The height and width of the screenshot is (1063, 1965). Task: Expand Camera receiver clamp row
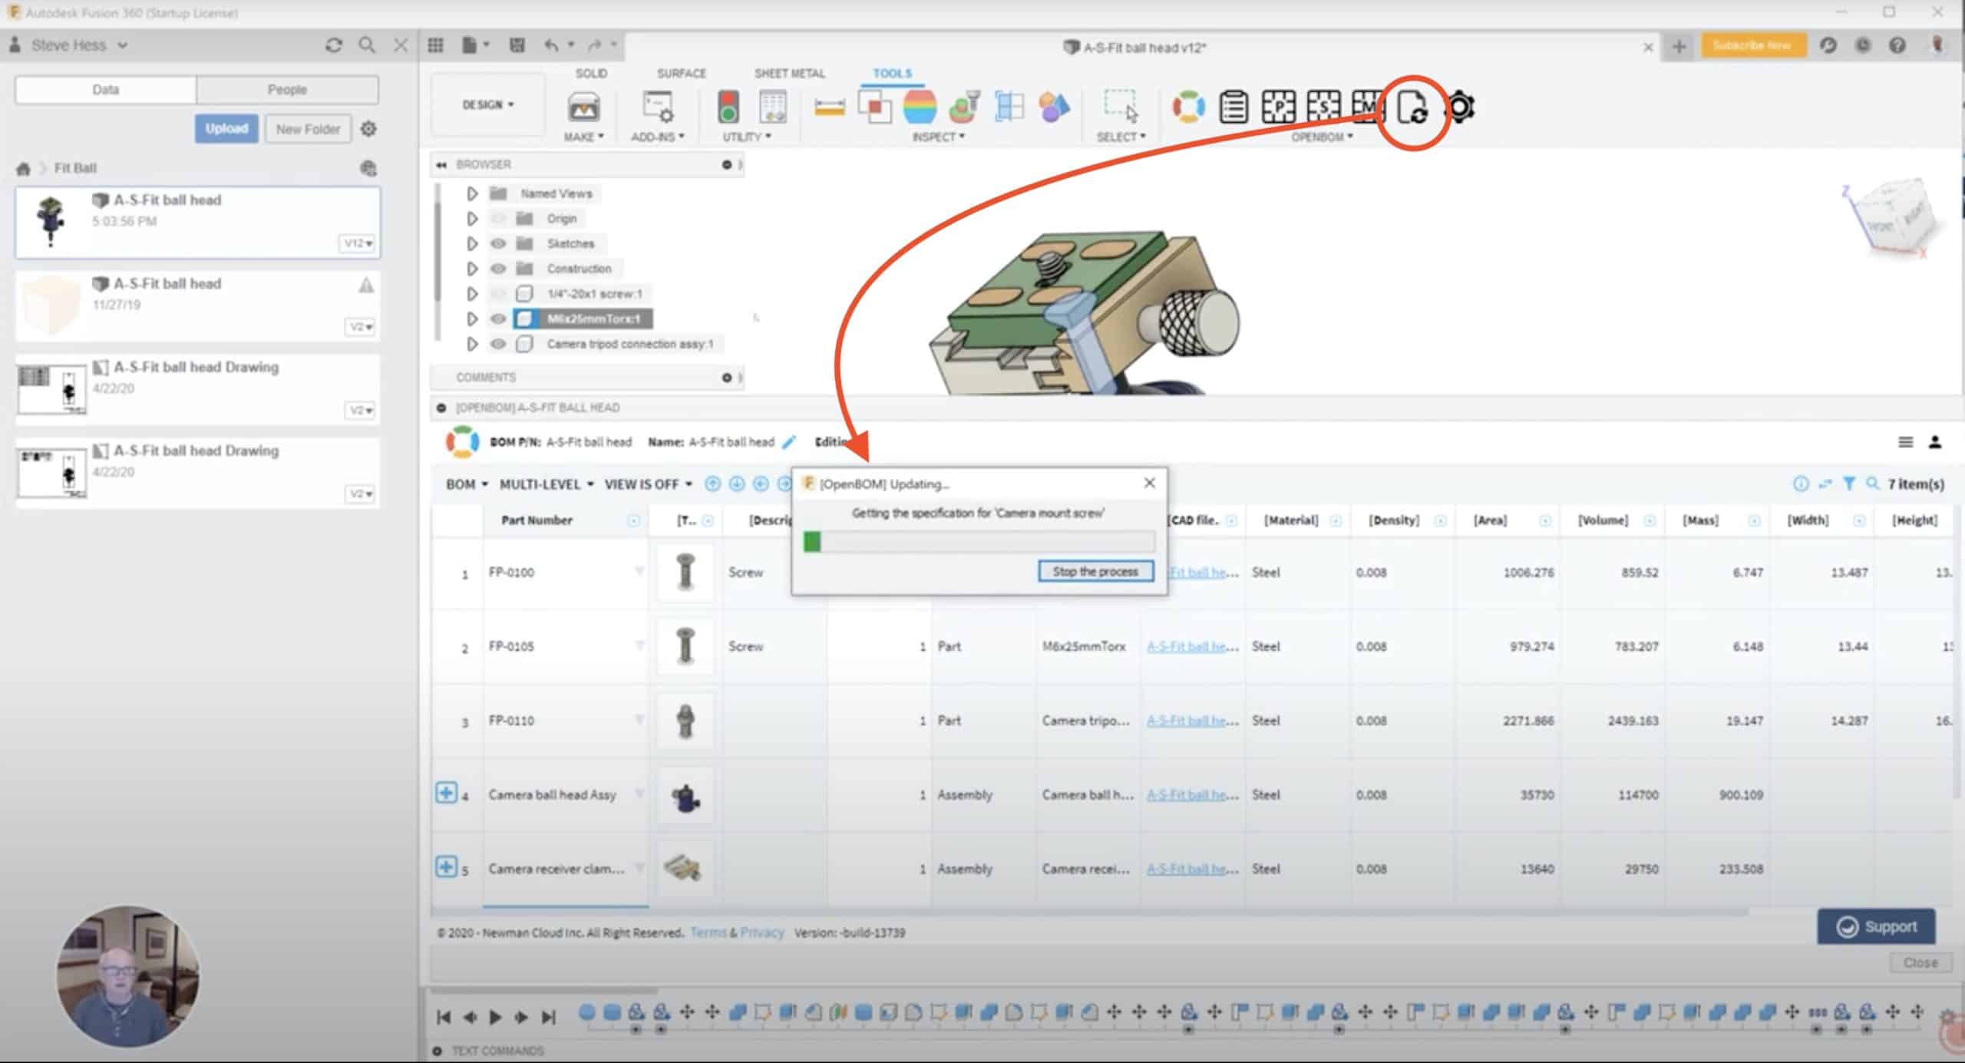[x=446, y=867]
